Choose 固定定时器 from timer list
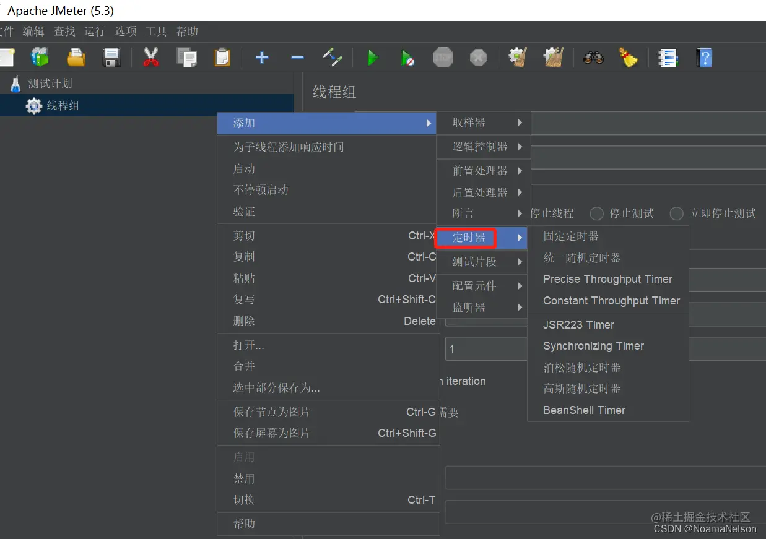The width and height of the screenshot is (766, 539). click(608, 236)
